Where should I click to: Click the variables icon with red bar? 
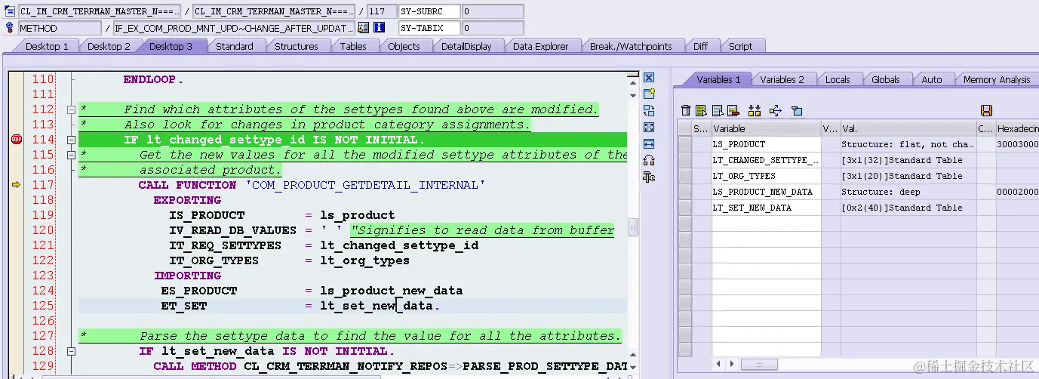[x=733, y=111]
